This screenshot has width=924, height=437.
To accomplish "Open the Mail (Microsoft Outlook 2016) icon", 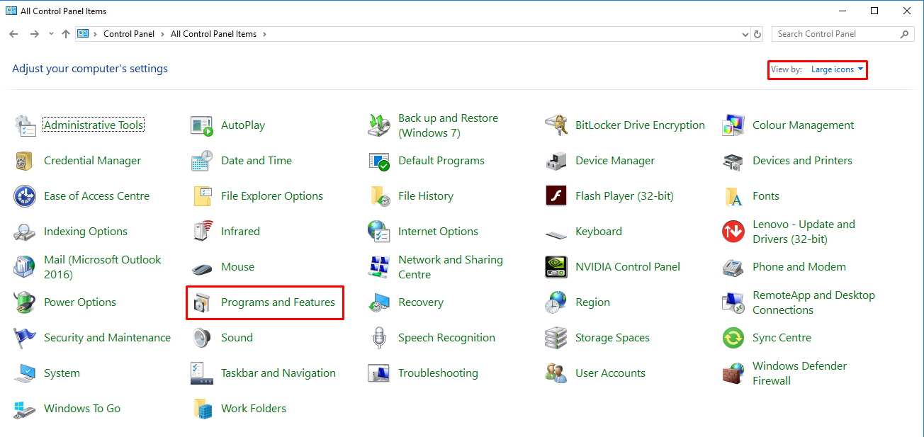I will (x=25, y=267).
